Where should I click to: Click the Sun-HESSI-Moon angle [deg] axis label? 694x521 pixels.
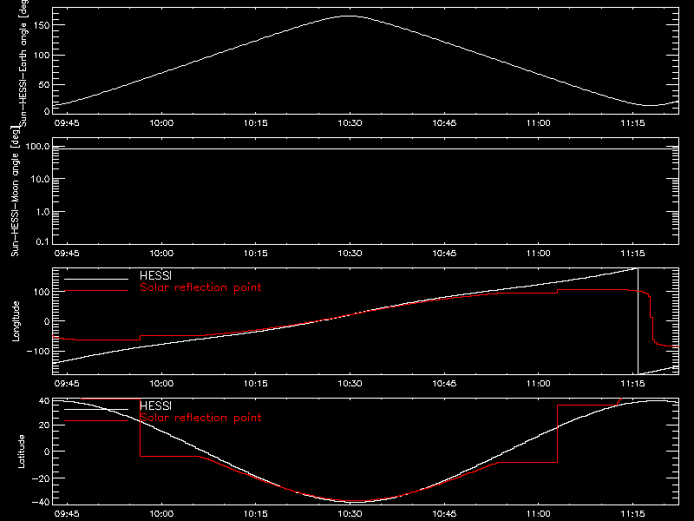click(15, 191)
